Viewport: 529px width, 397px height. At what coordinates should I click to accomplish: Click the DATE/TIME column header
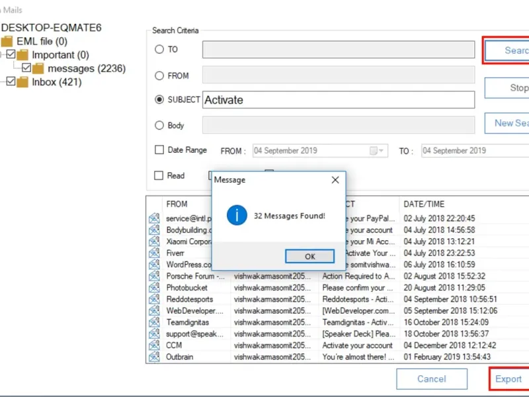pos(424,204)
